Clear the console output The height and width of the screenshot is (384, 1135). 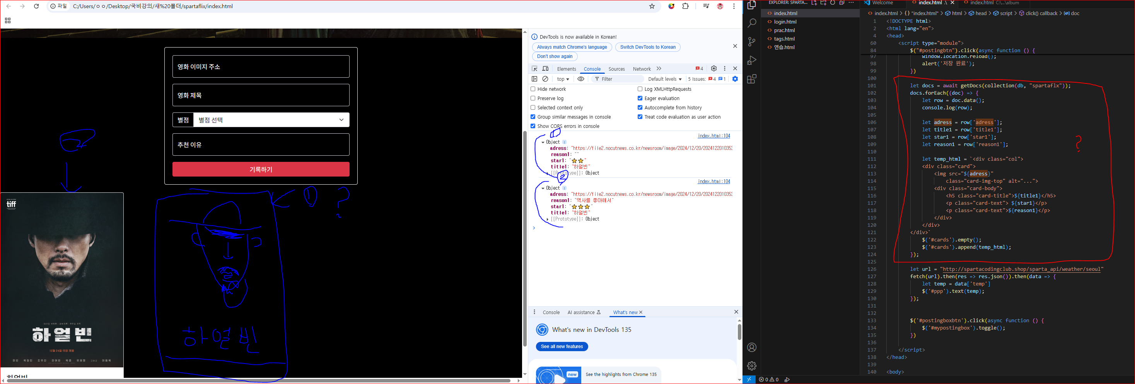(x=546, y=79)
